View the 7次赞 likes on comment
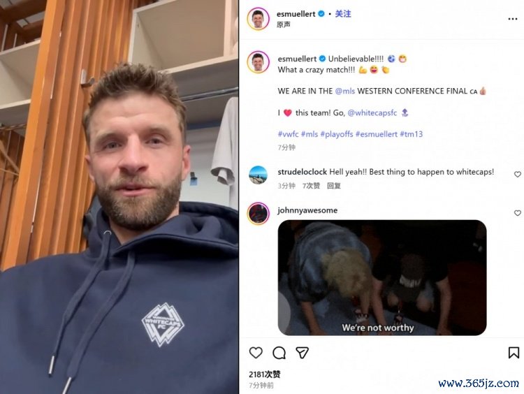 tap(311, 186)
